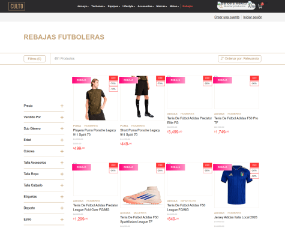Click Crear una cuenta link

click(x=227, y=17)
